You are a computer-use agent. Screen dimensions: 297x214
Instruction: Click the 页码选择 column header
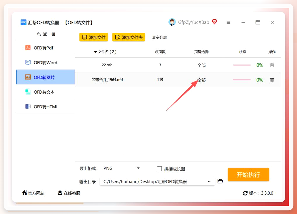click(201, 52)
